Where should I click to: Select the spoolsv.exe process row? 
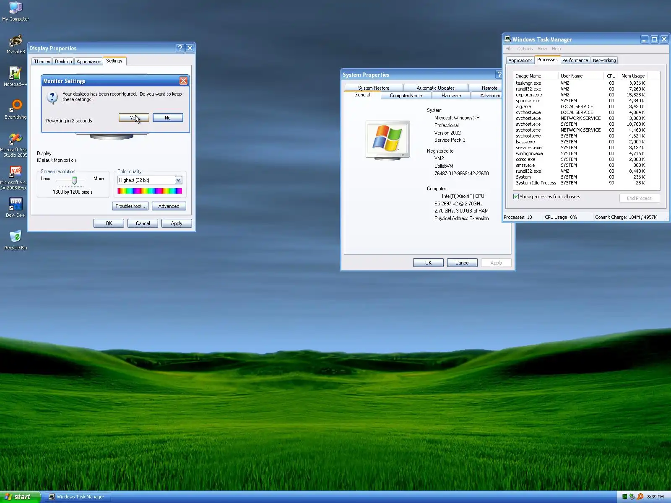(580, 101)
